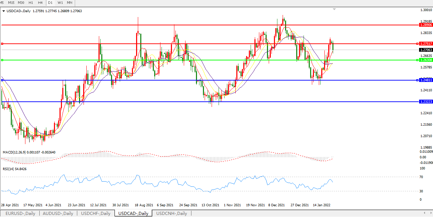Switch chart to M15 timeframe
Screen dimensions: 433x217
pyautogui.click(x=11, y=2)
